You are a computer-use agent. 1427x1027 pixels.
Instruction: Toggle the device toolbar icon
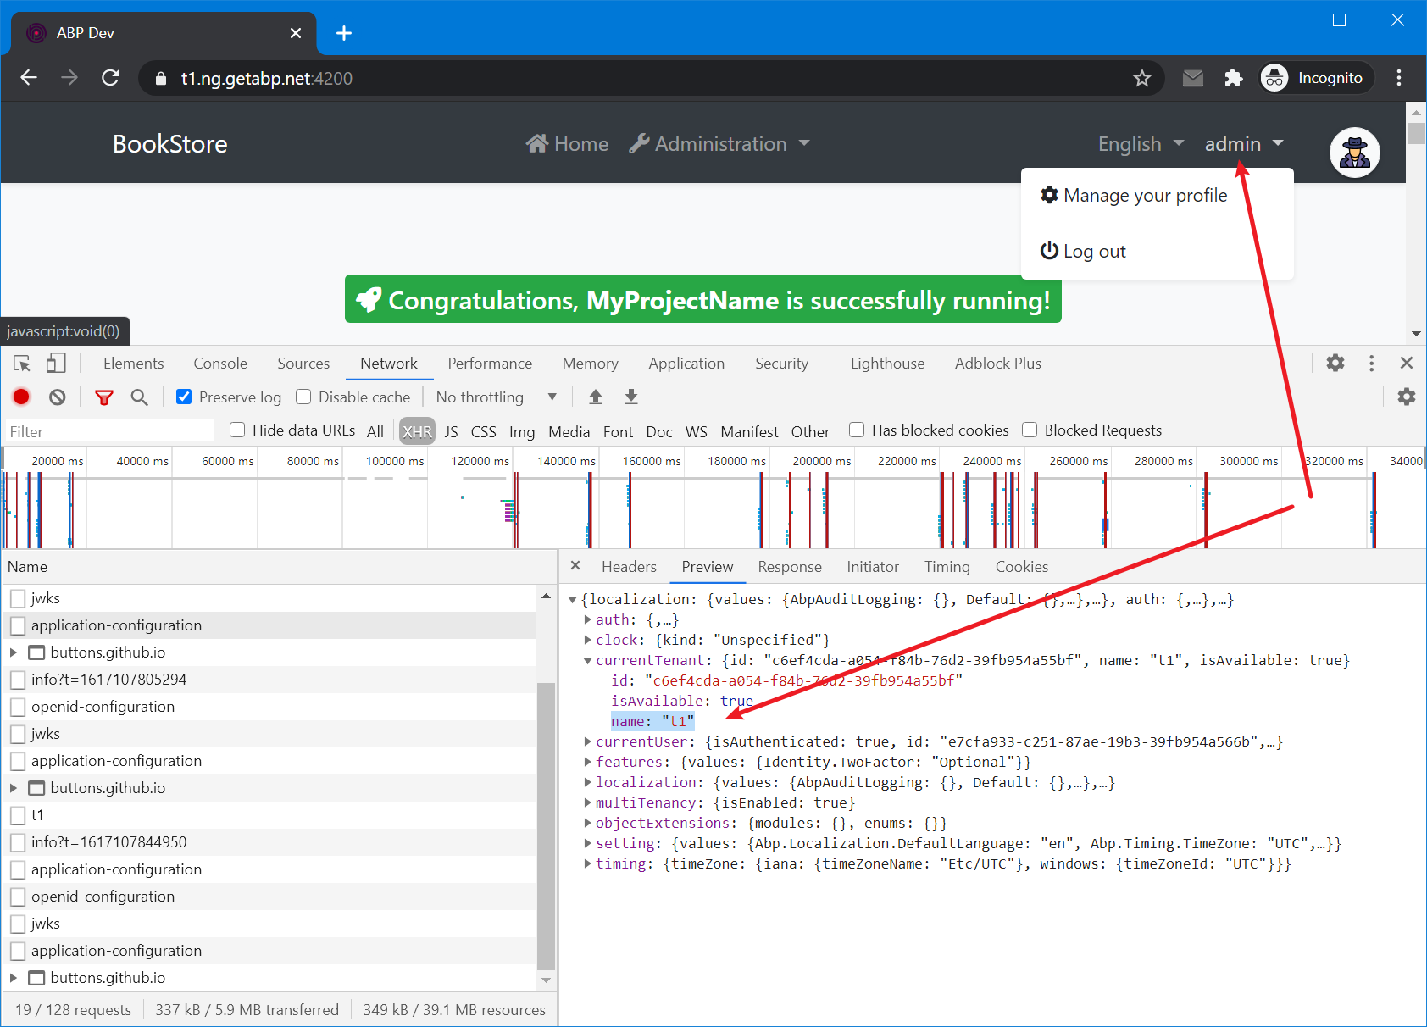pos(55,363)
